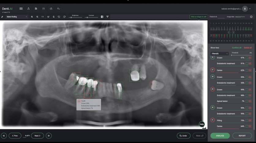
Task: Expand the Filters(0) dropdown
Action: click(219, 53)
